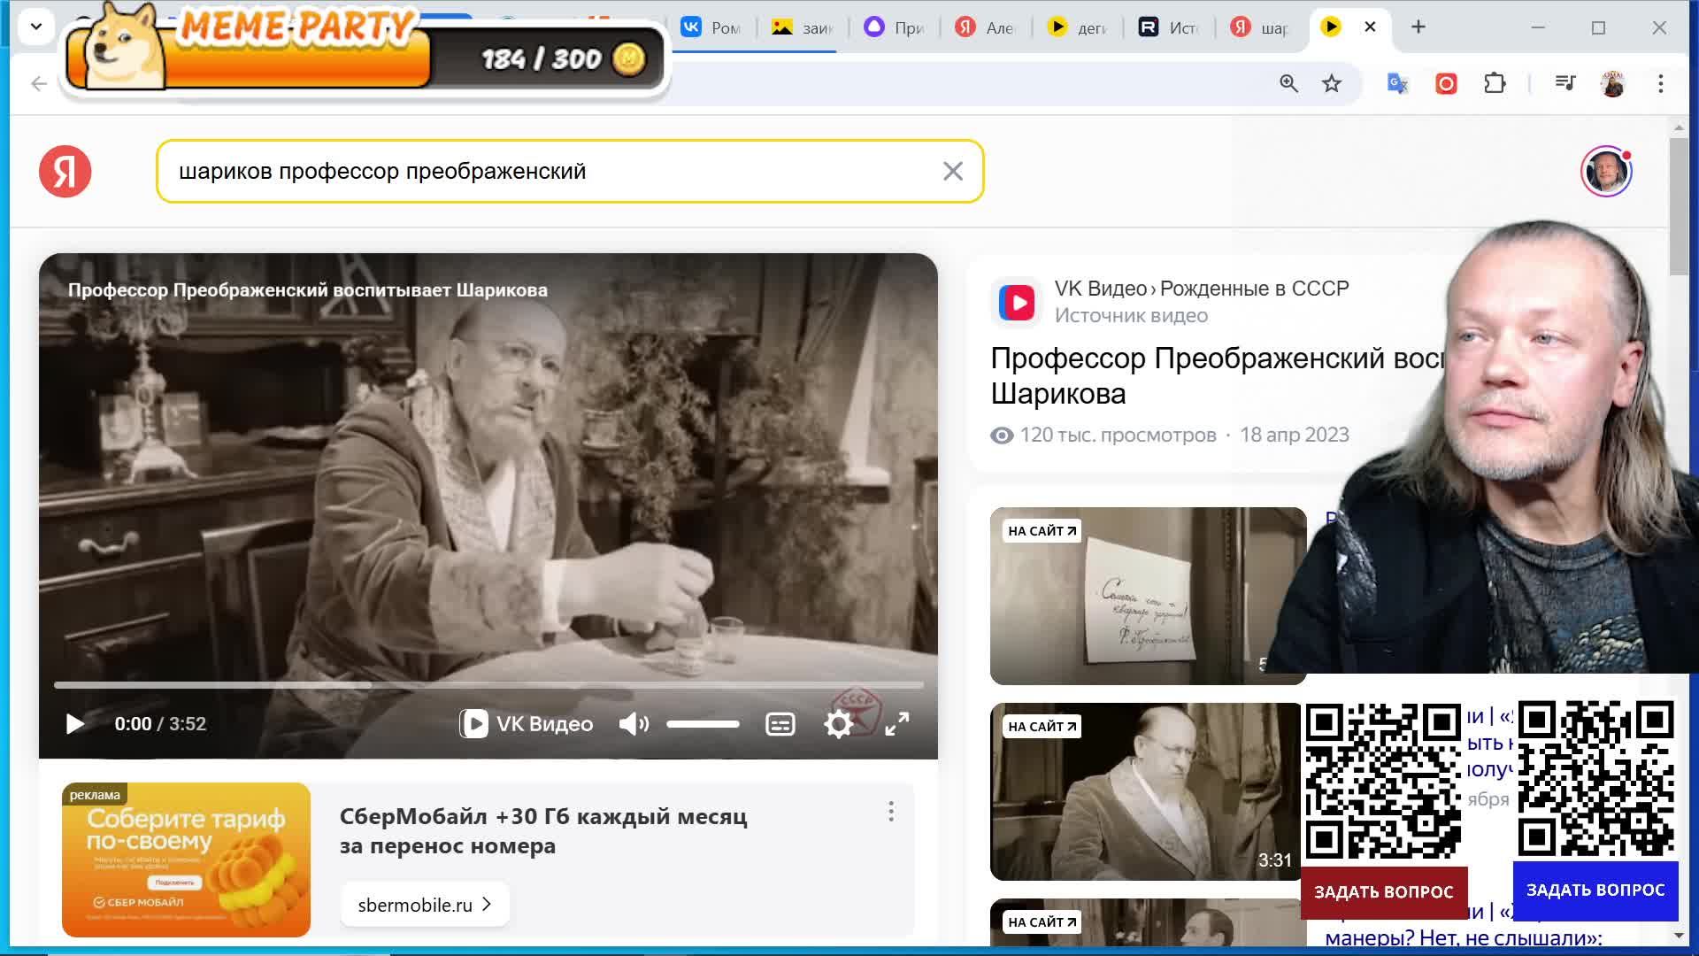Open the video player settings gear
This screenshot has width=1699, height=956.
pos(836,723)
